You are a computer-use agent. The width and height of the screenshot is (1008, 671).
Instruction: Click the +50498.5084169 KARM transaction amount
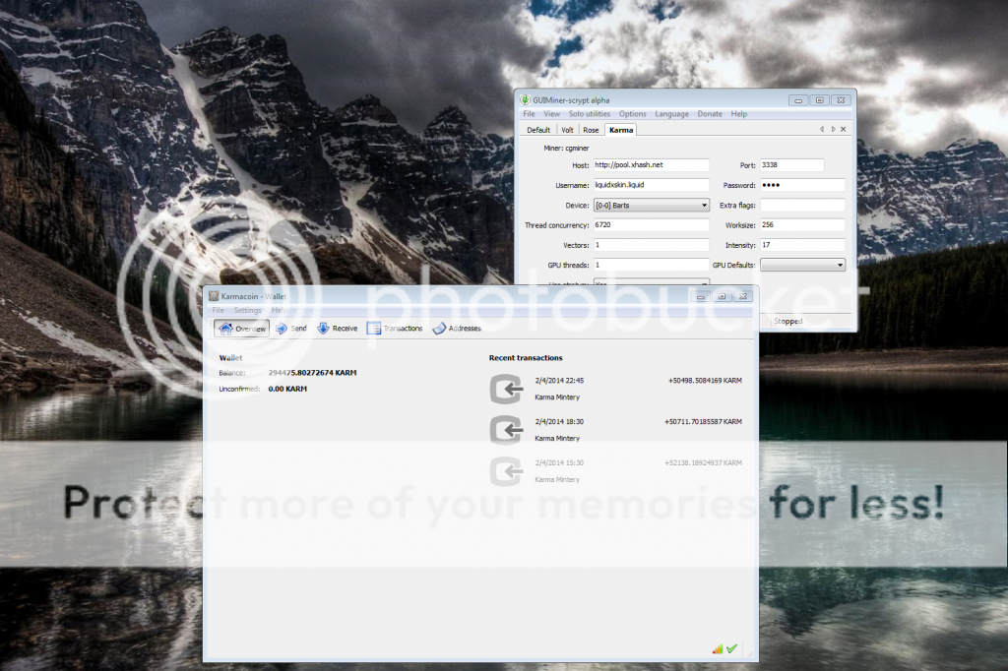coord(705,381)
